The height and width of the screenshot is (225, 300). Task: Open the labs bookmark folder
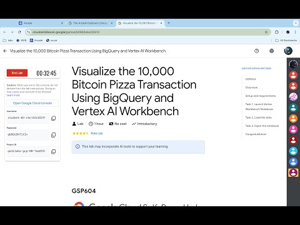(x=8, y=41)
